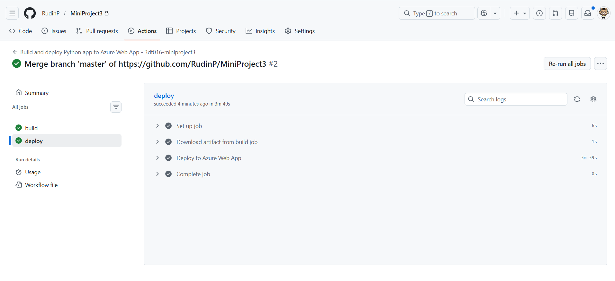
Task: Open the issues icon in header
Action: click(x=539, y=13)
